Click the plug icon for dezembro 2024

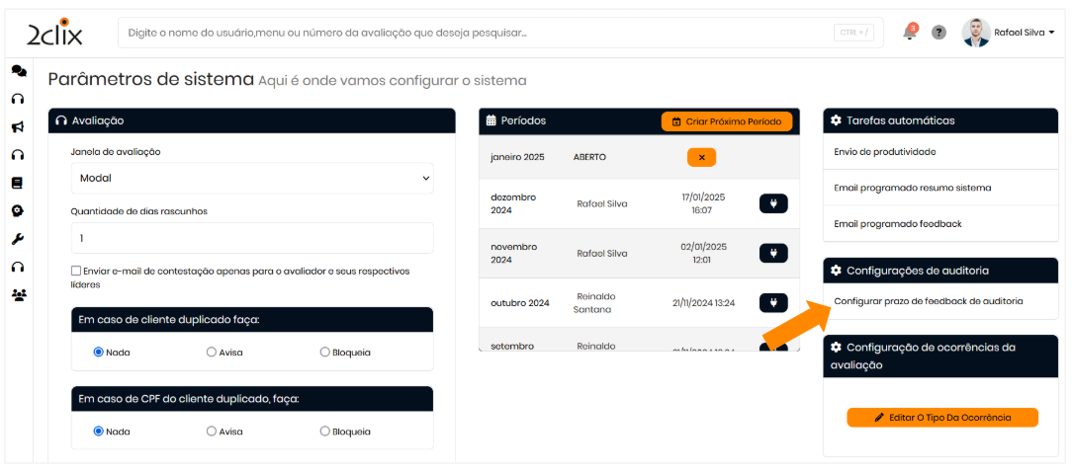773,203
